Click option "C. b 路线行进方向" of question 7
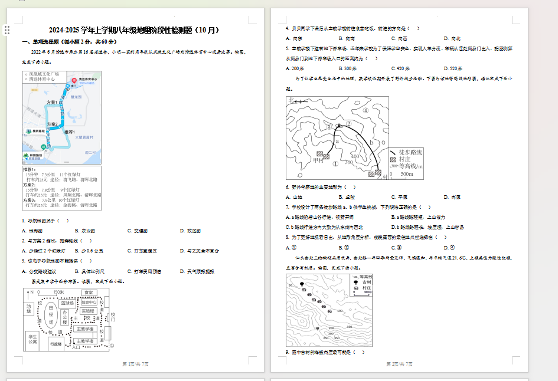Screen dimensions: 558x381 click(325, 227)
